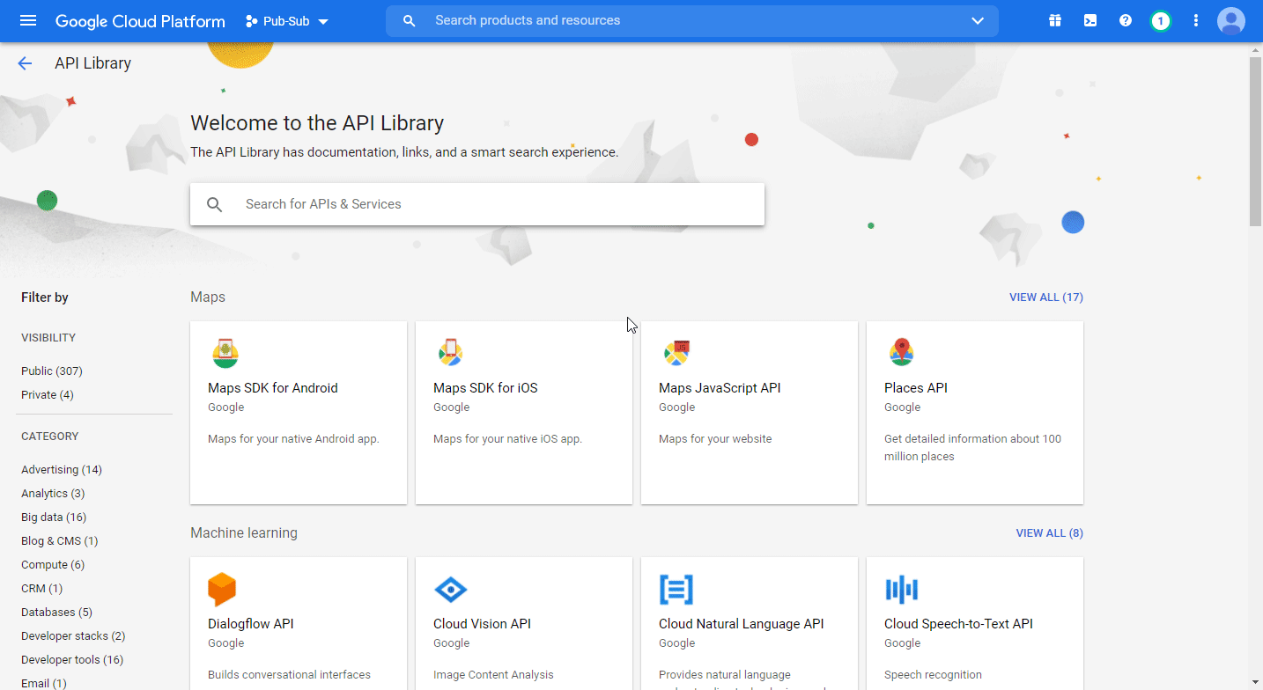Filter by CRM category
1263x690 pixels.
pyautogui.click(x=42, y=589)
